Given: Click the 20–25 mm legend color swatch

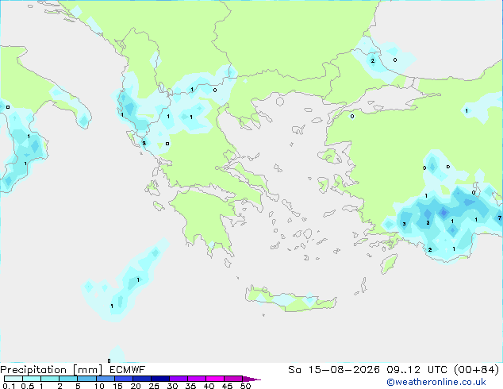Looking at the screenshot, I should point(141,379).
